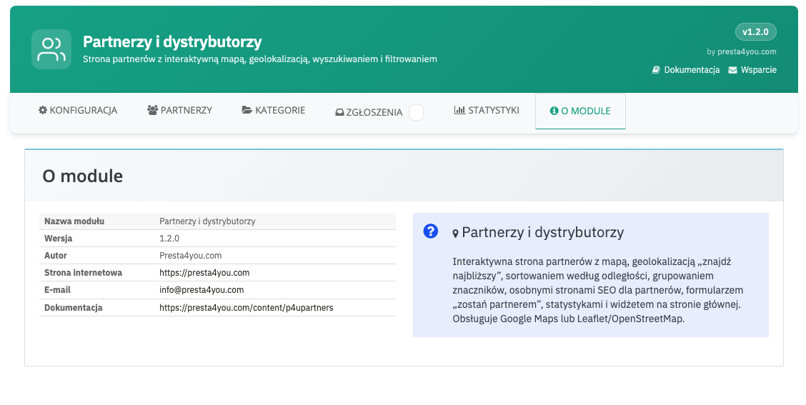Viewport: 806px width, 405px height.
Task: Switch to the Partnerzy tab
Action: pyautogui.click(x=180, y=110)
